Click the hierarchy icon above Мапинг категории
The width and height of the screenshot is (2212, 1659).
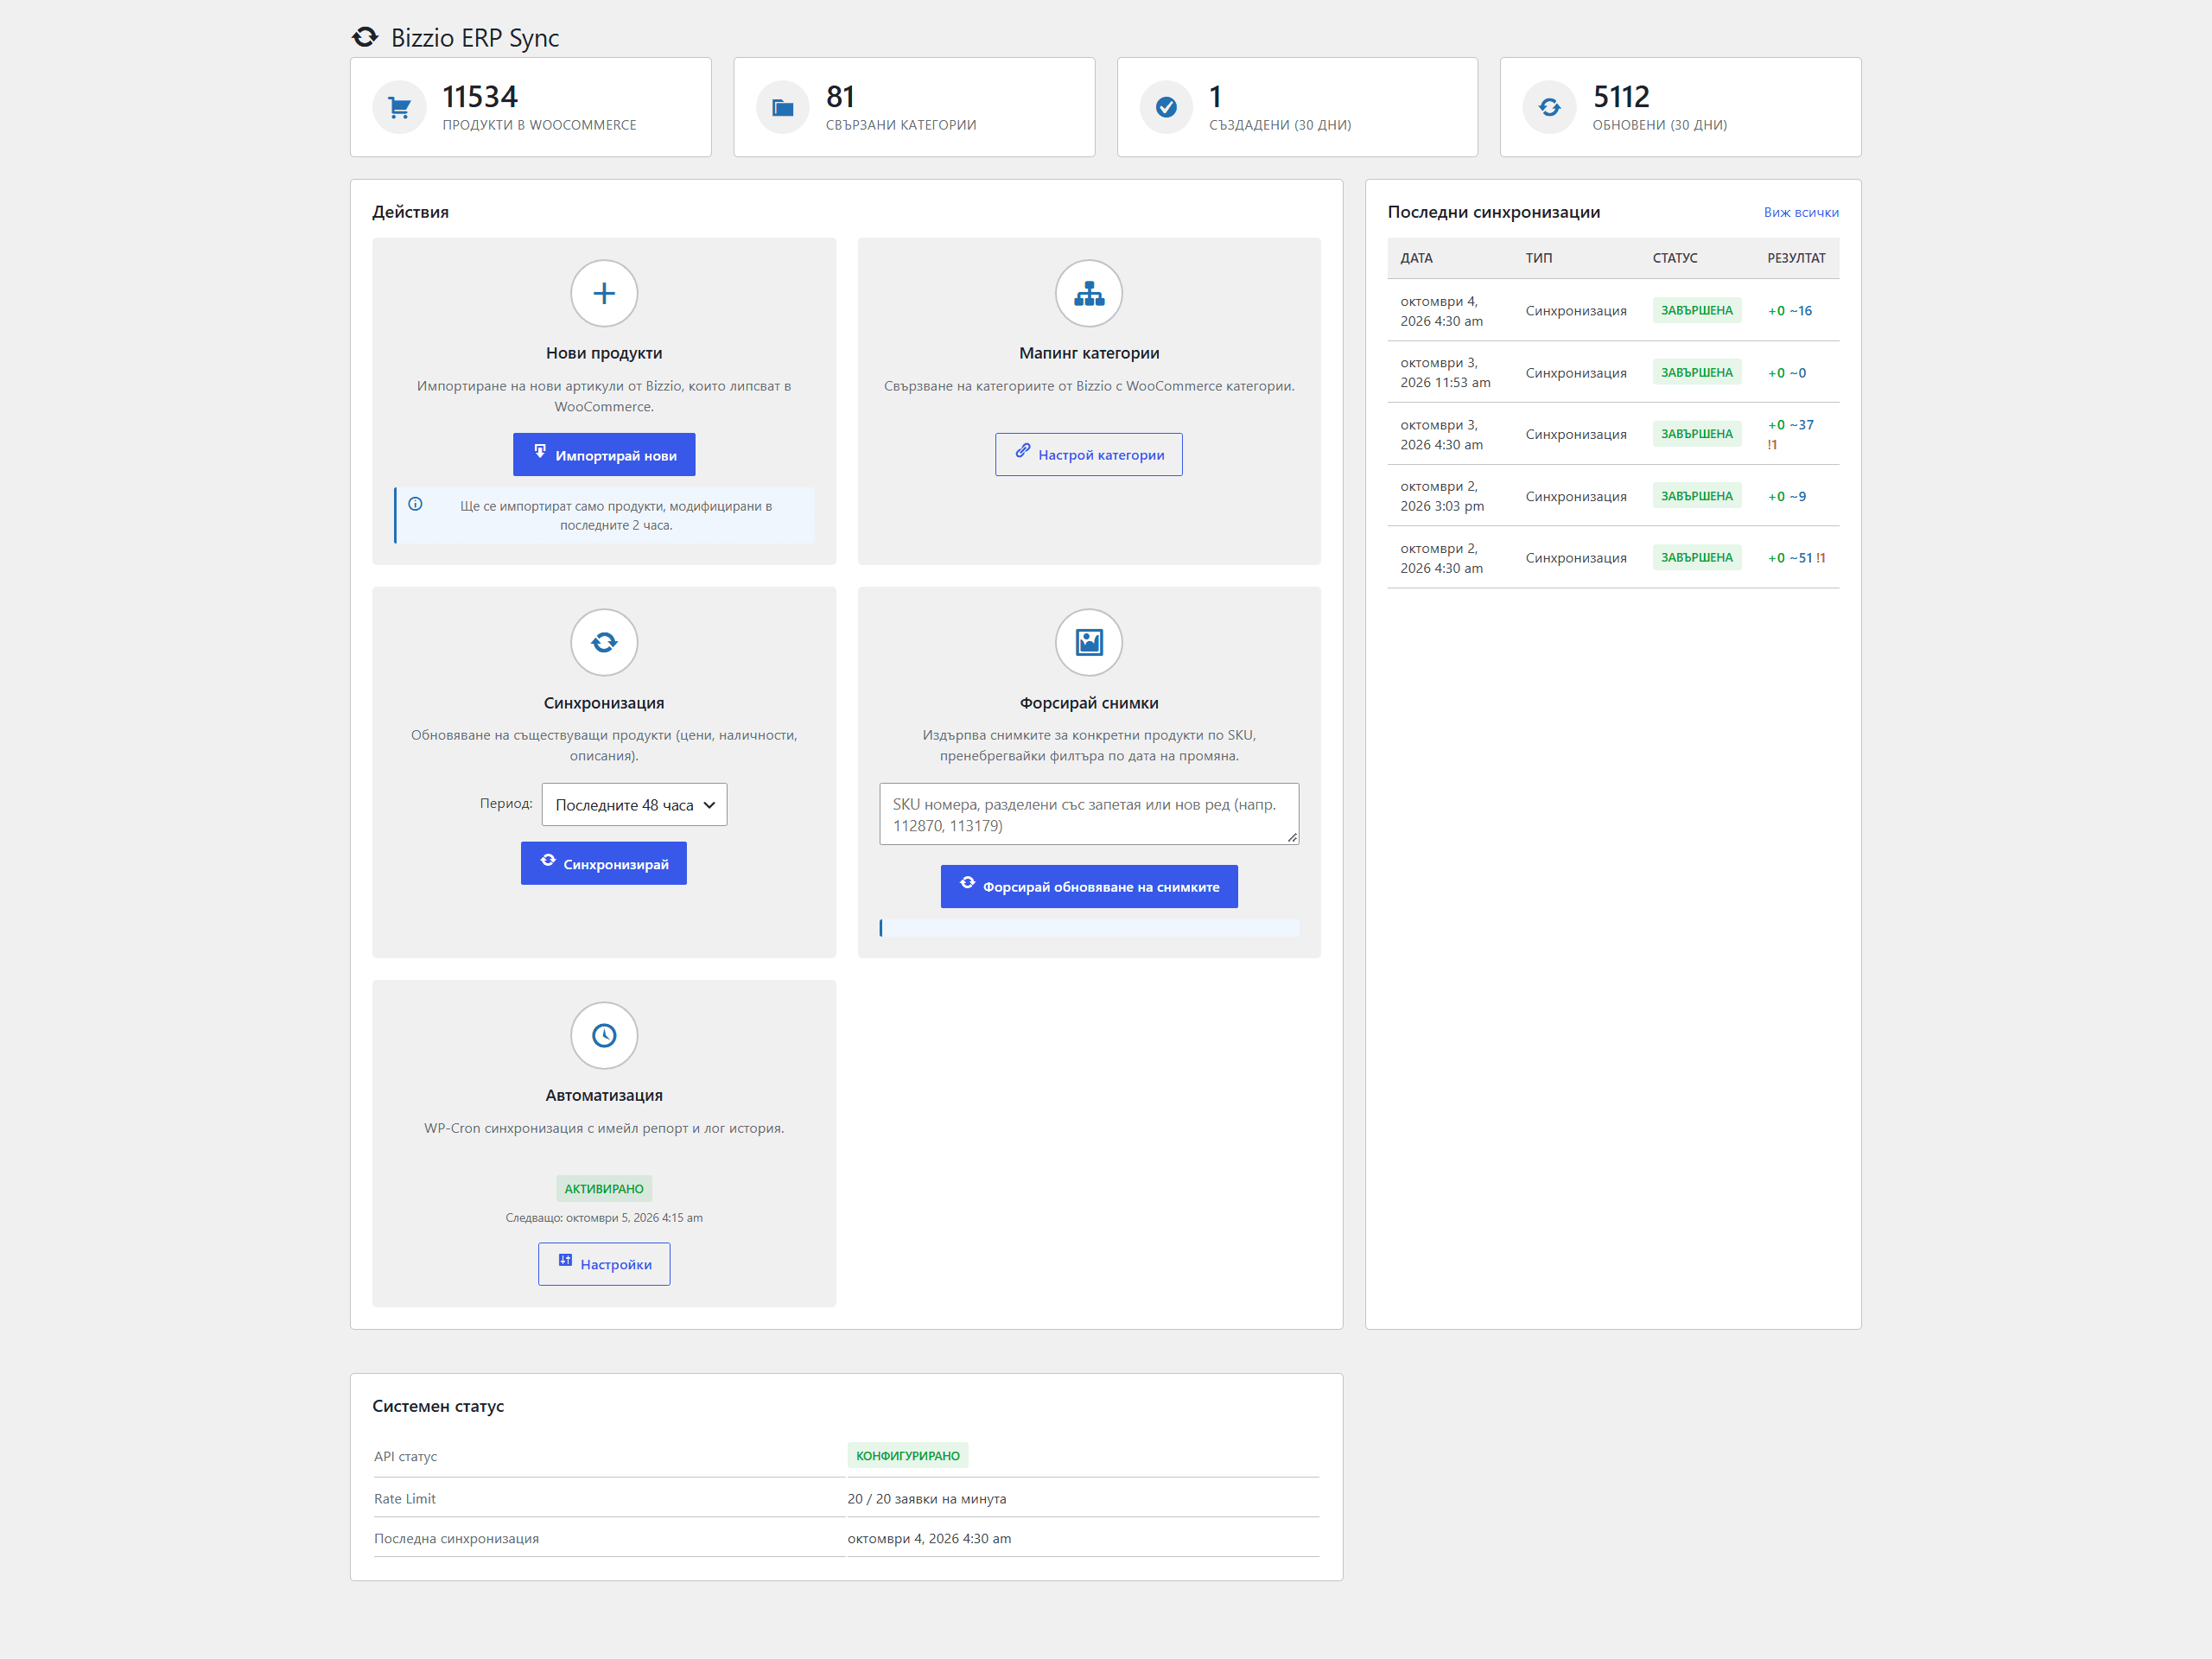click(x=1089, y=293)
